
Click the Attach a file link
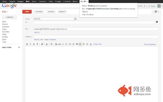(38, 40)
